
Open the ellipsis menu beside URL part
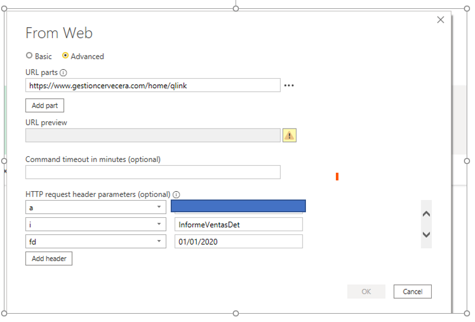pyautogui.click(x=289, y=86)
